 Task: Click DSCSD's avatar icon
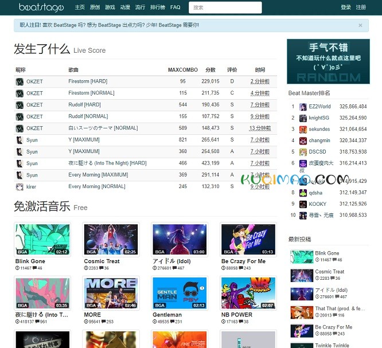[x=303, y=152]
